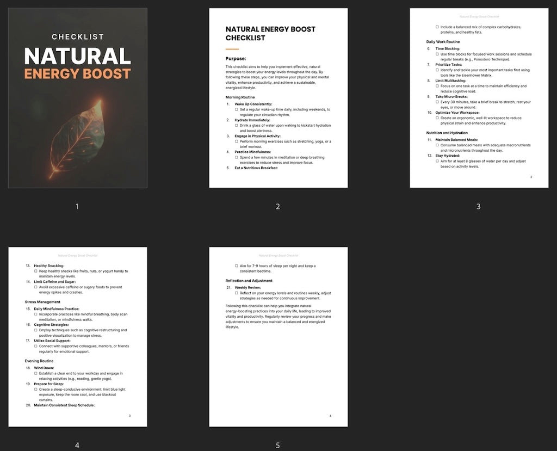557x451 pixels.
Task: Tick the Hydrate Immediately checkbox
Action: (236, 126)
